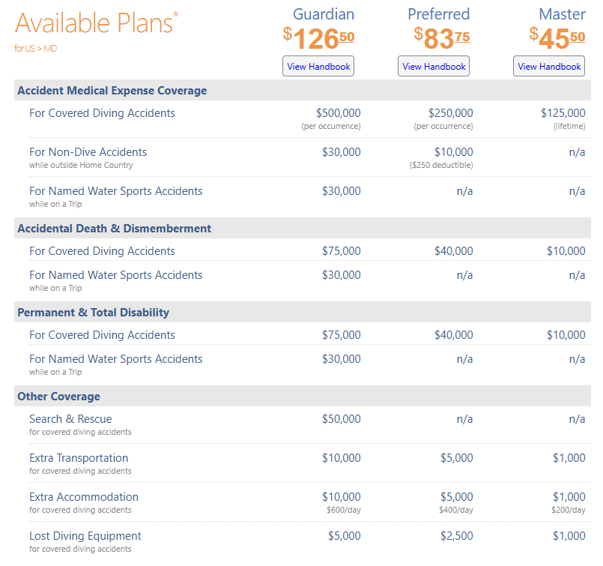This screenshot has height=566, width=603.
Task: Click the Preferred plan name heading
Action: point(438,14)
